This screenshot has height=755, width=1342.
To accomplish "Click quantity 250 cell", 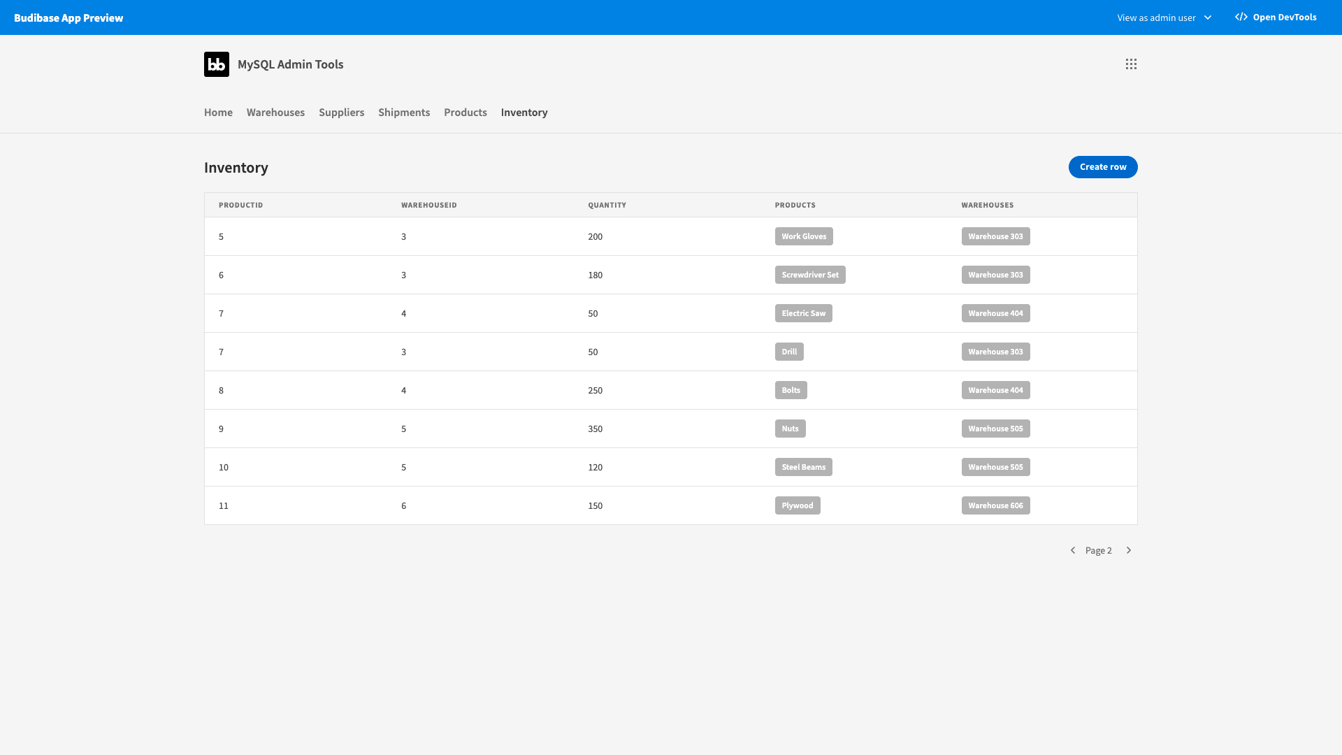I will 596,391.
